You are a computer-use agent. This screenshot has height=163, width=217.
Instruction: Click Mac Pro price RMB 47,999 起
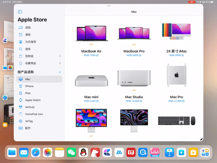click(x=177, y=101)
